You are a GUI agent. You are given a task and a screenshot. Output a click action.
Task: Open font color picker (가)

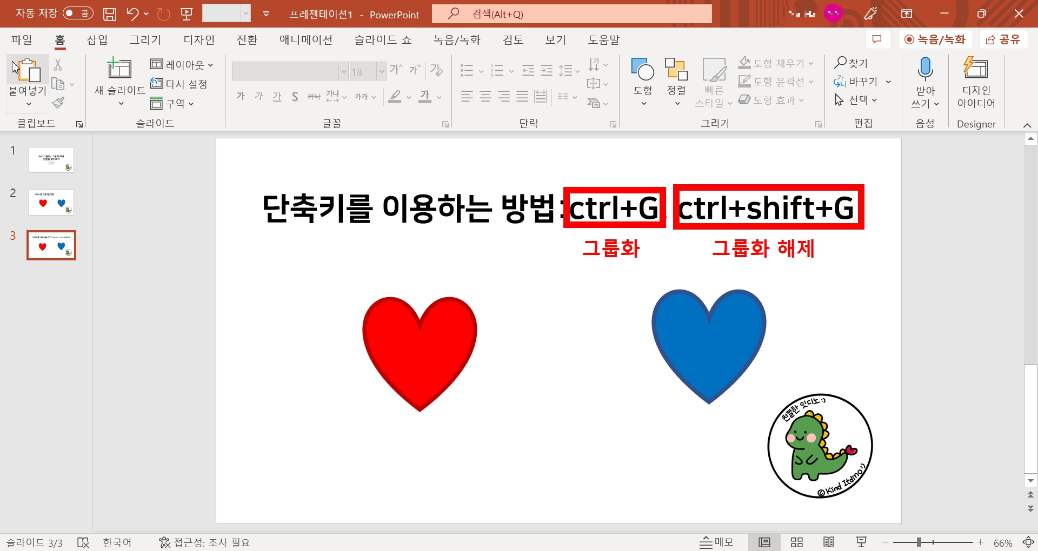425,97
